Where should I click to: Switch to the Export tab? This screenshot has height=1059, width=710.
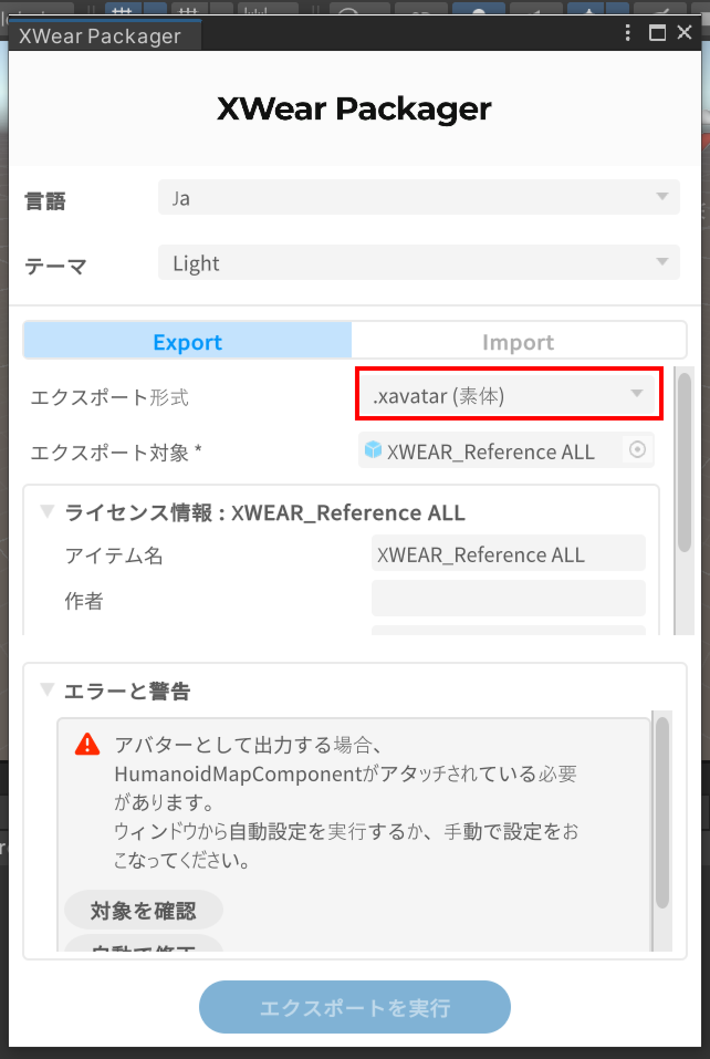coord(187,341)
